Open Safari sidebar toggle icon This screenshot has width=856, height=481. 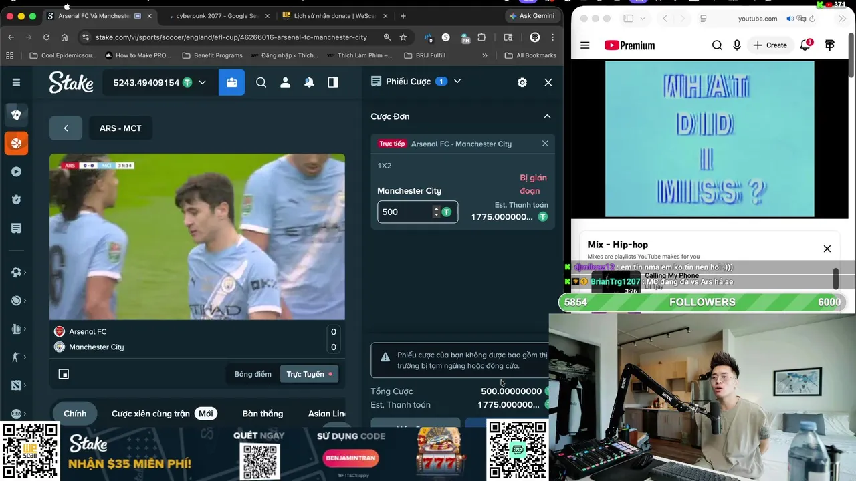tap(628, 19)
